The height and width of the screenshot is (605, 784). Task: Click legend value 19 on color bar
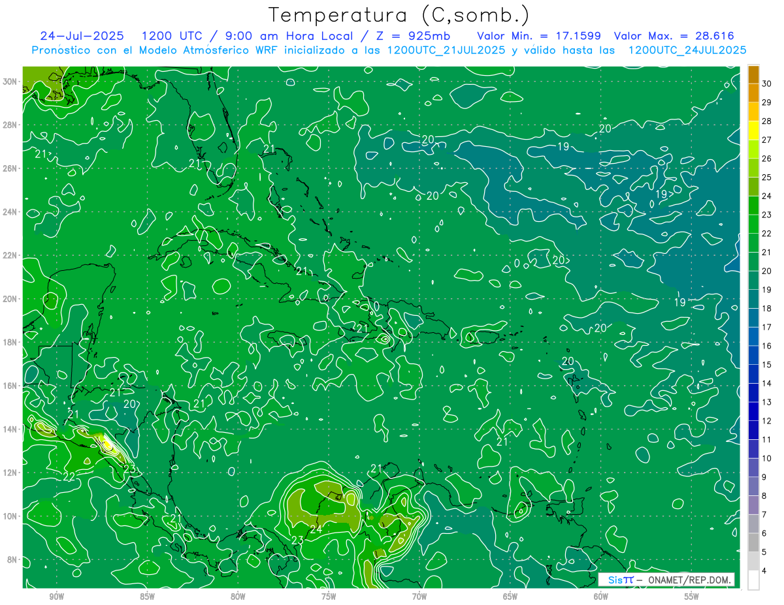click(766, 290)
